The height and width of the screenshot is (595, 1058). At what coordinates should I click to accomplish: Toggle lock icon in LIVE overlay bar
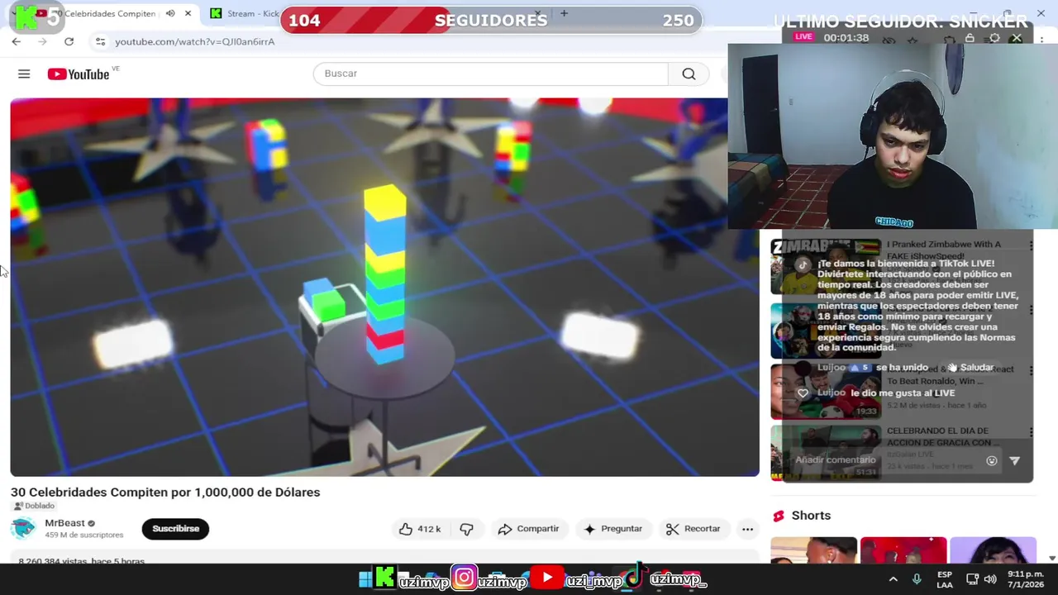(x=970, y=39)
